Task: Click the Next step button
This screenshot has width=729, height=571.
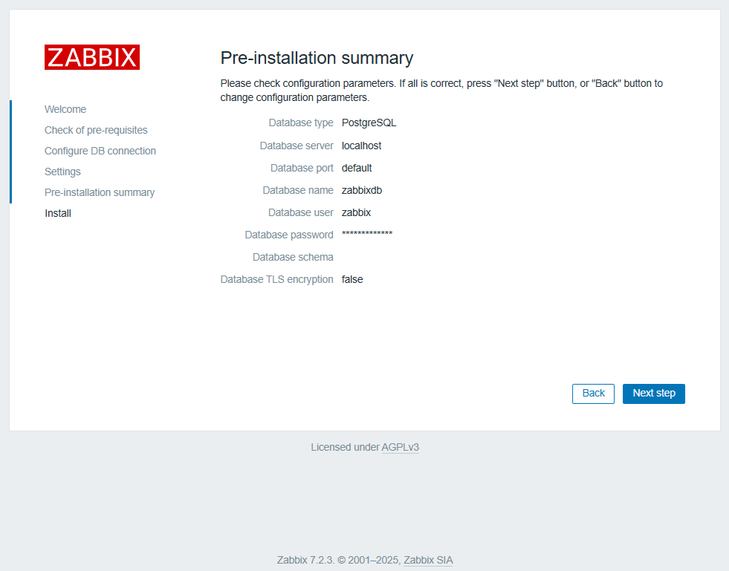Action: click(x=654, y=394)
